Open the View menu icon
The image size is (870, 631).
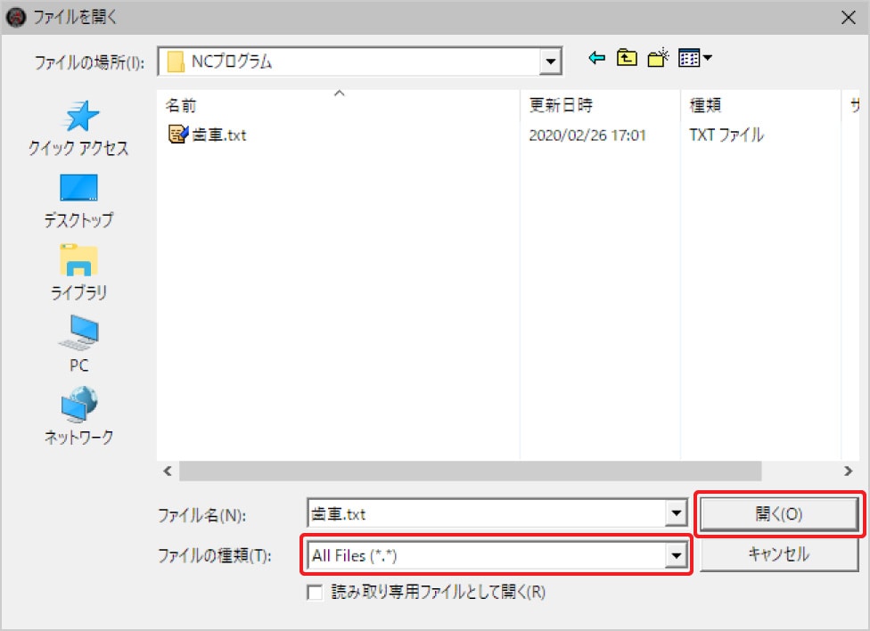tap(694, 59)
